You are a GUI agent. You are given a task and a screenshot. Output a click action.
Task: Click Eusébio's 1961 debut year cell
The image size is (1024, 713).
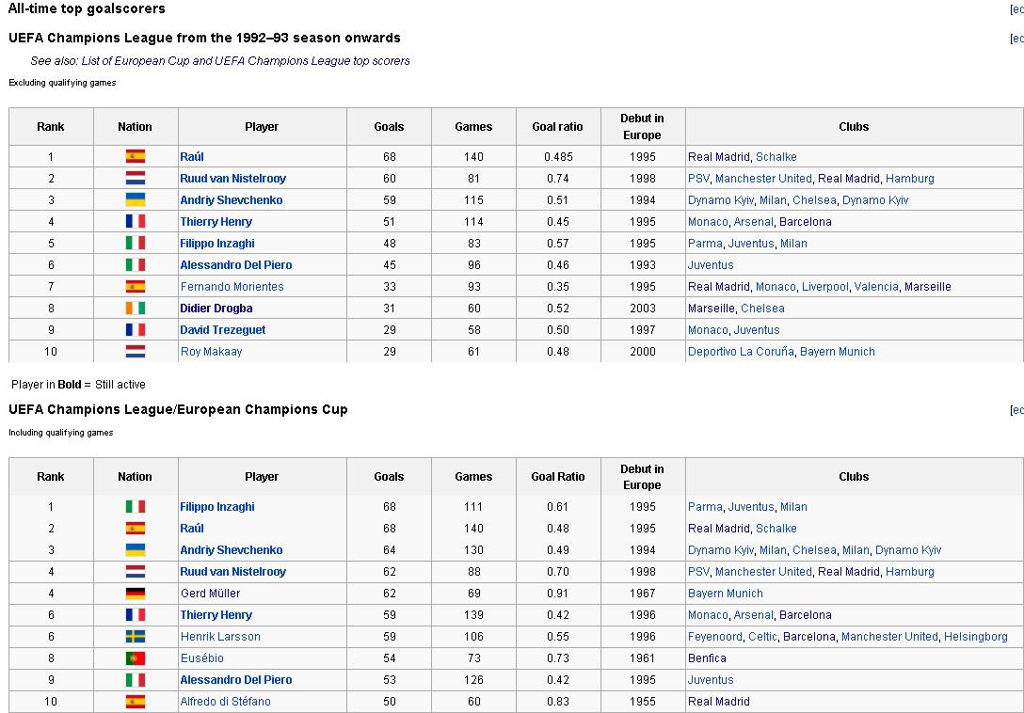coord(643,658)
